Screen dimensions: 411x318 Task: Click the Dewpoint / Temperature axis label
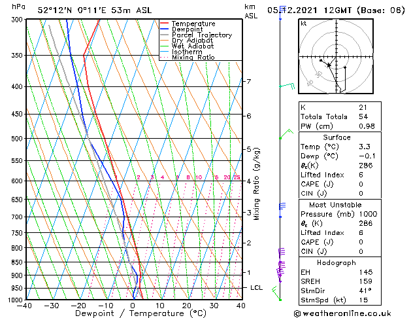[133, 313]
